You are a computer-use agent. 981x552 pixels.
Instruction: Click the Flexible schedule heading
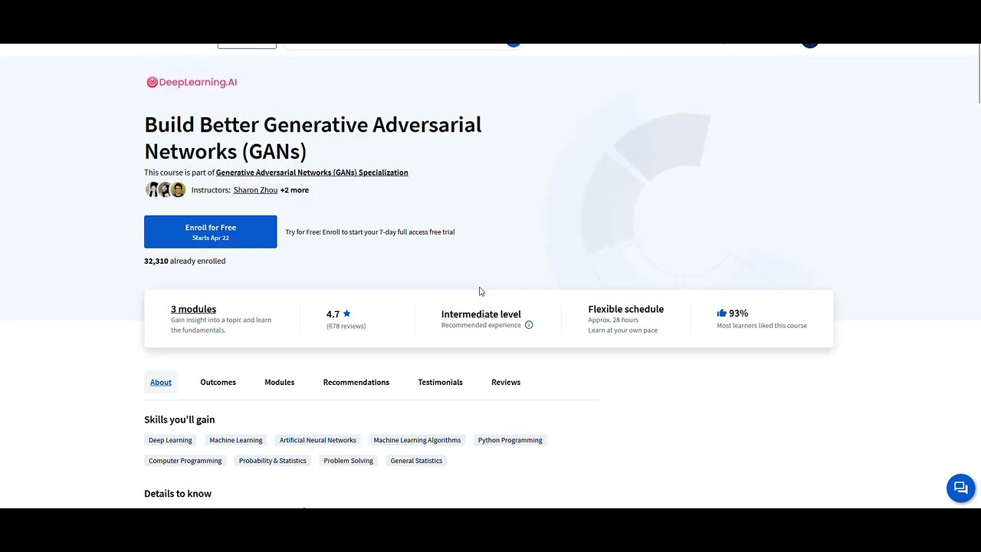pos(625,309)
